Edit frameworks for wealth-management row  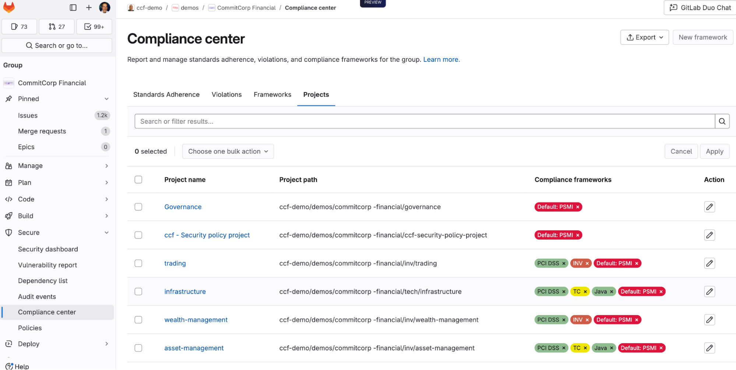pos(709,320)
